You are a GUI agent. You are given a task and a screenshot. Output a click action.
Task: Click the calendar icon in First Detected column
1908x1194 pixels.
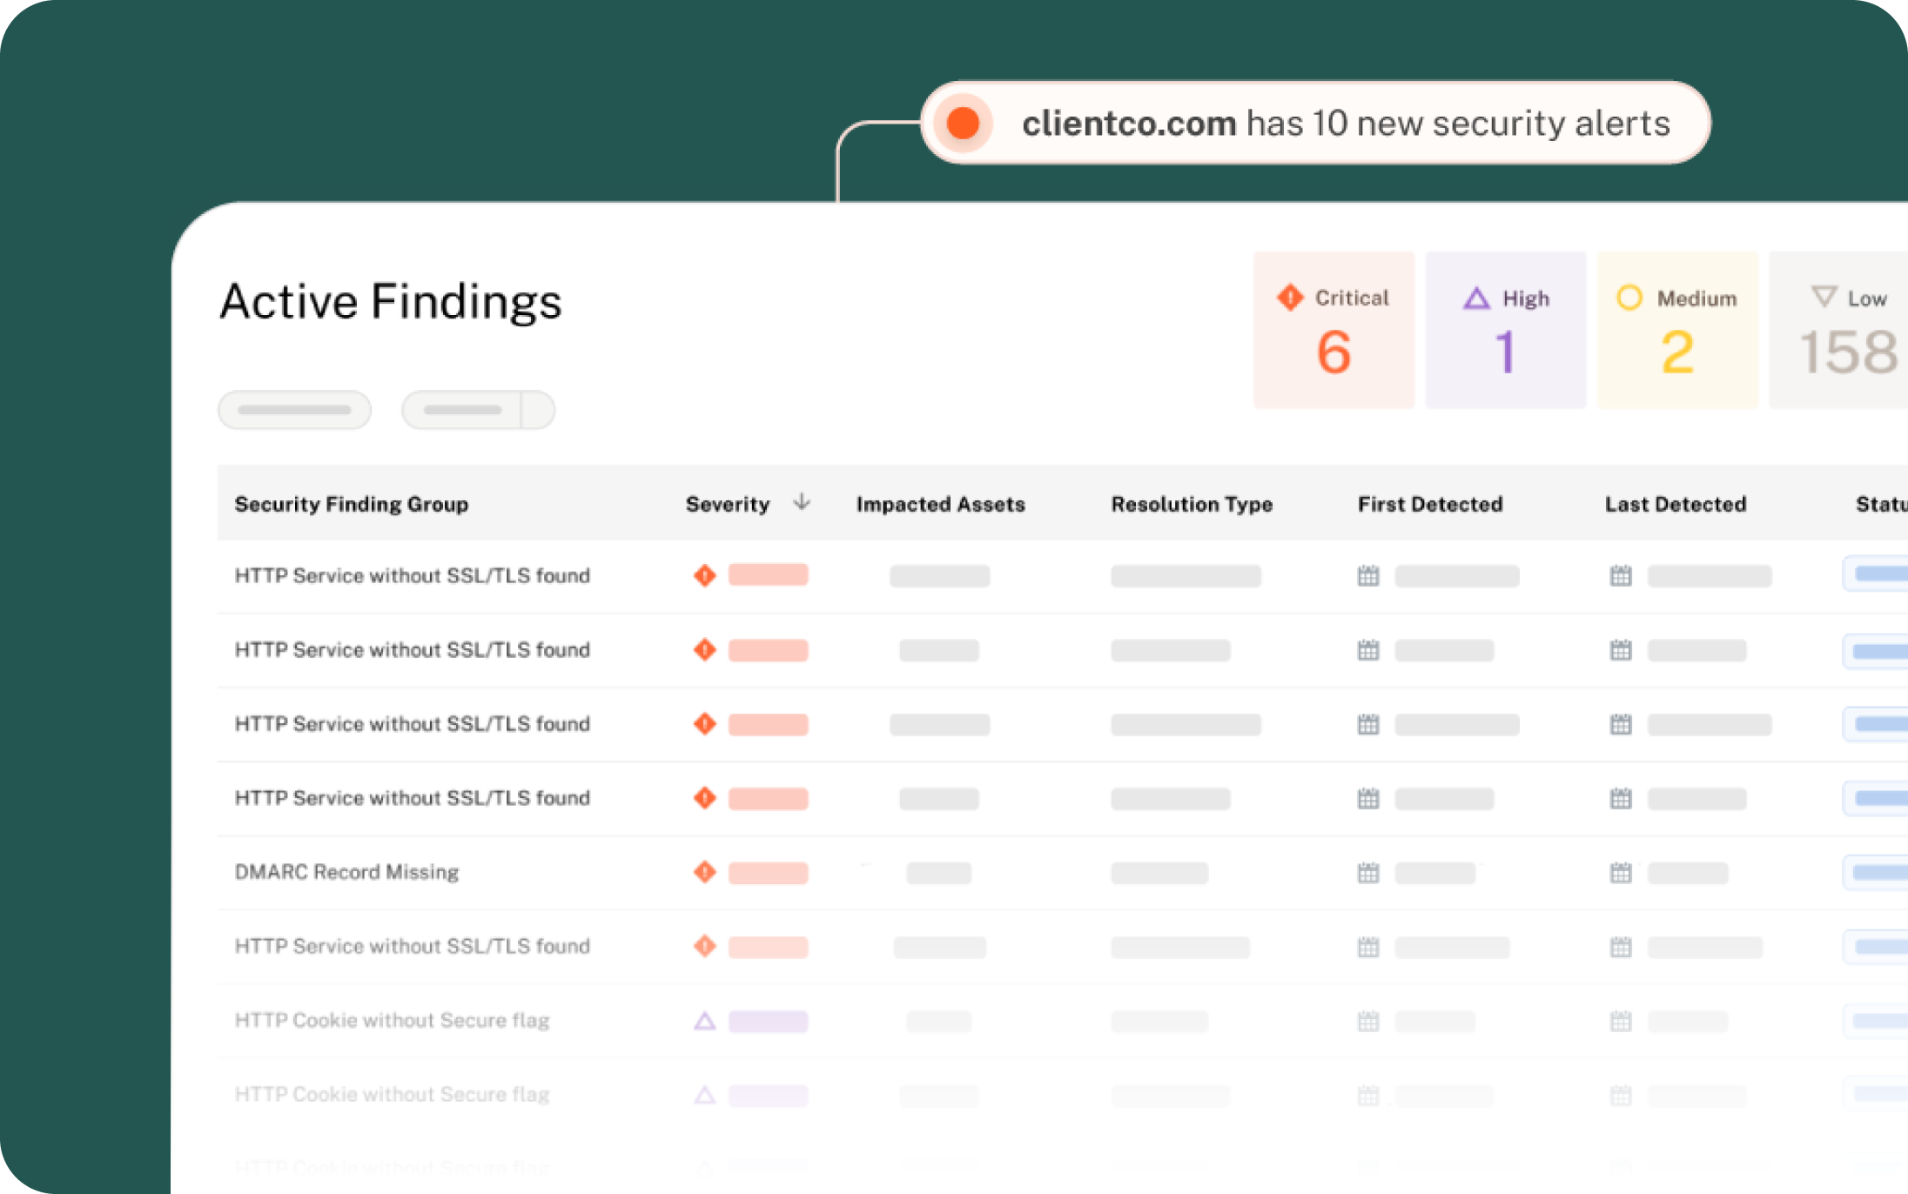(1368, 575)
